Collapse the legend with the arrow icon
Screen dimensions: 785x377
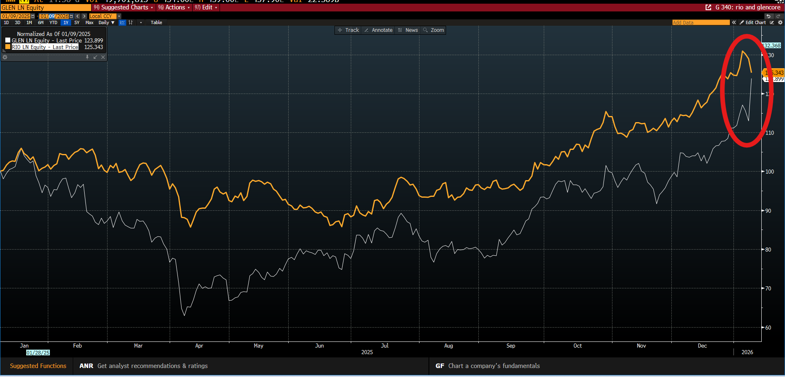pos(95,57)
